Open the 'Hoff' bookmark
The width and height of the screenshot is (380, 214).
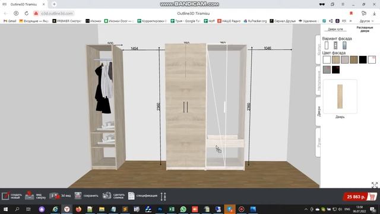point(210,21)
